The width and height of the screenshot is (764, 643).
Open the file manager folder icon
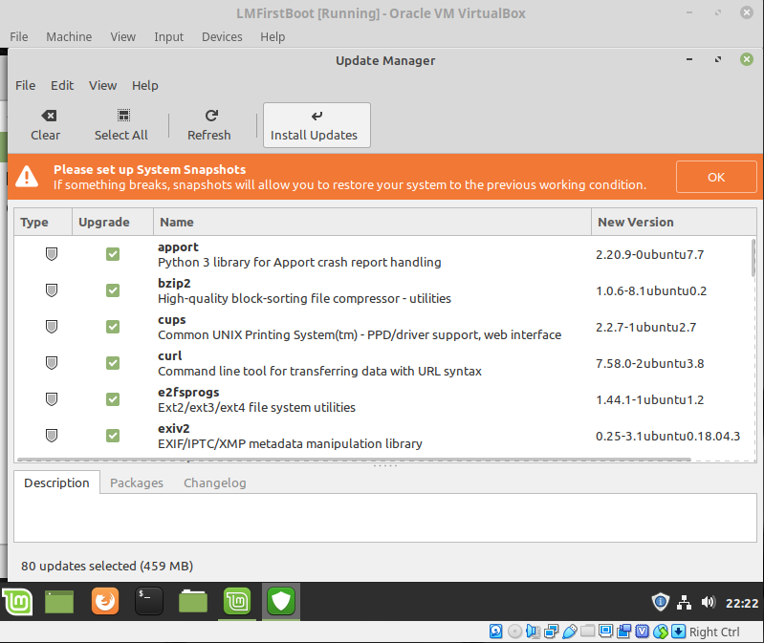[193, 602]
